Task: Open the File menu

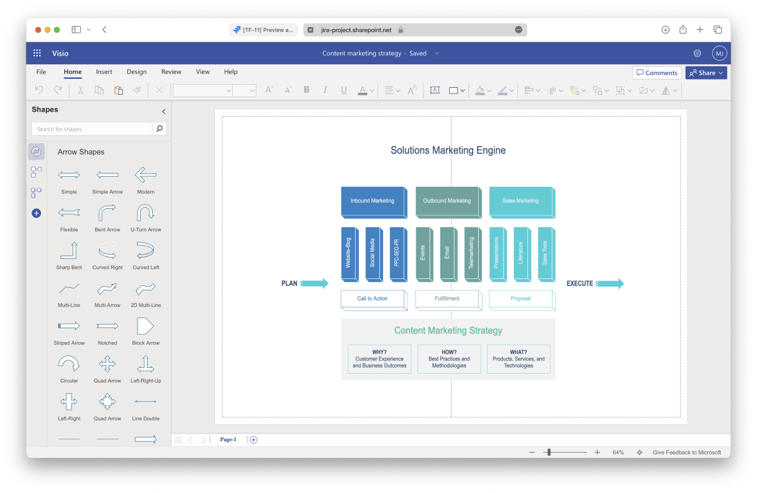Action: click(41, 72)
